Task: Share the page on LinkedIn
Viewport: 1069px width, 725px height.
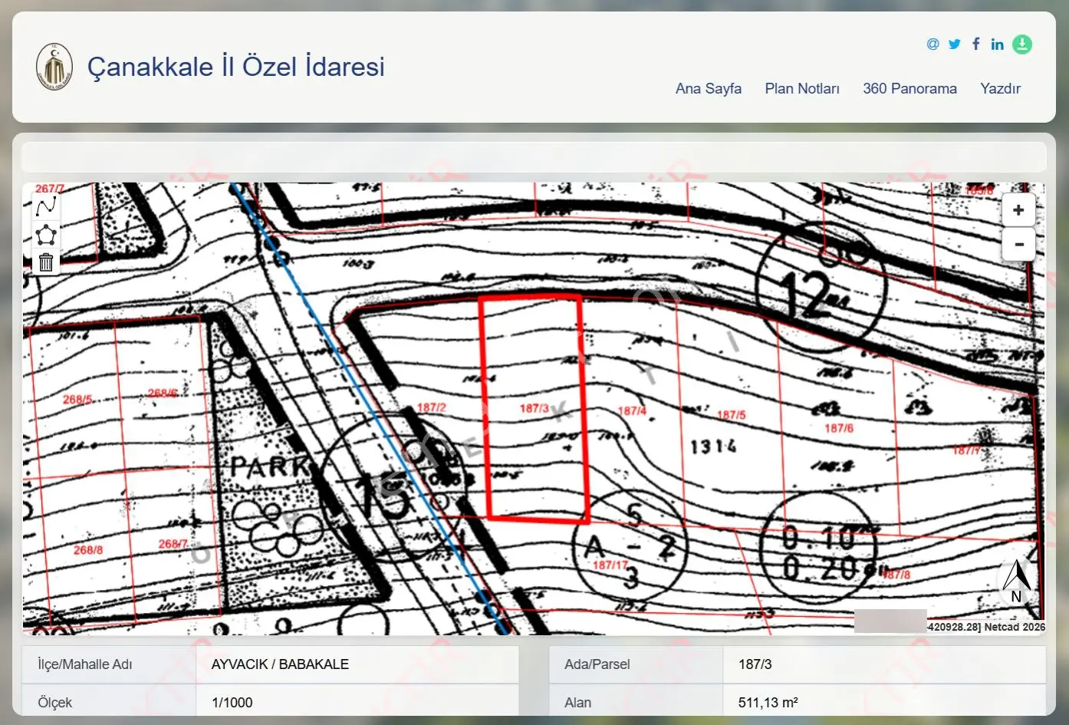Action: coord(997,44)
